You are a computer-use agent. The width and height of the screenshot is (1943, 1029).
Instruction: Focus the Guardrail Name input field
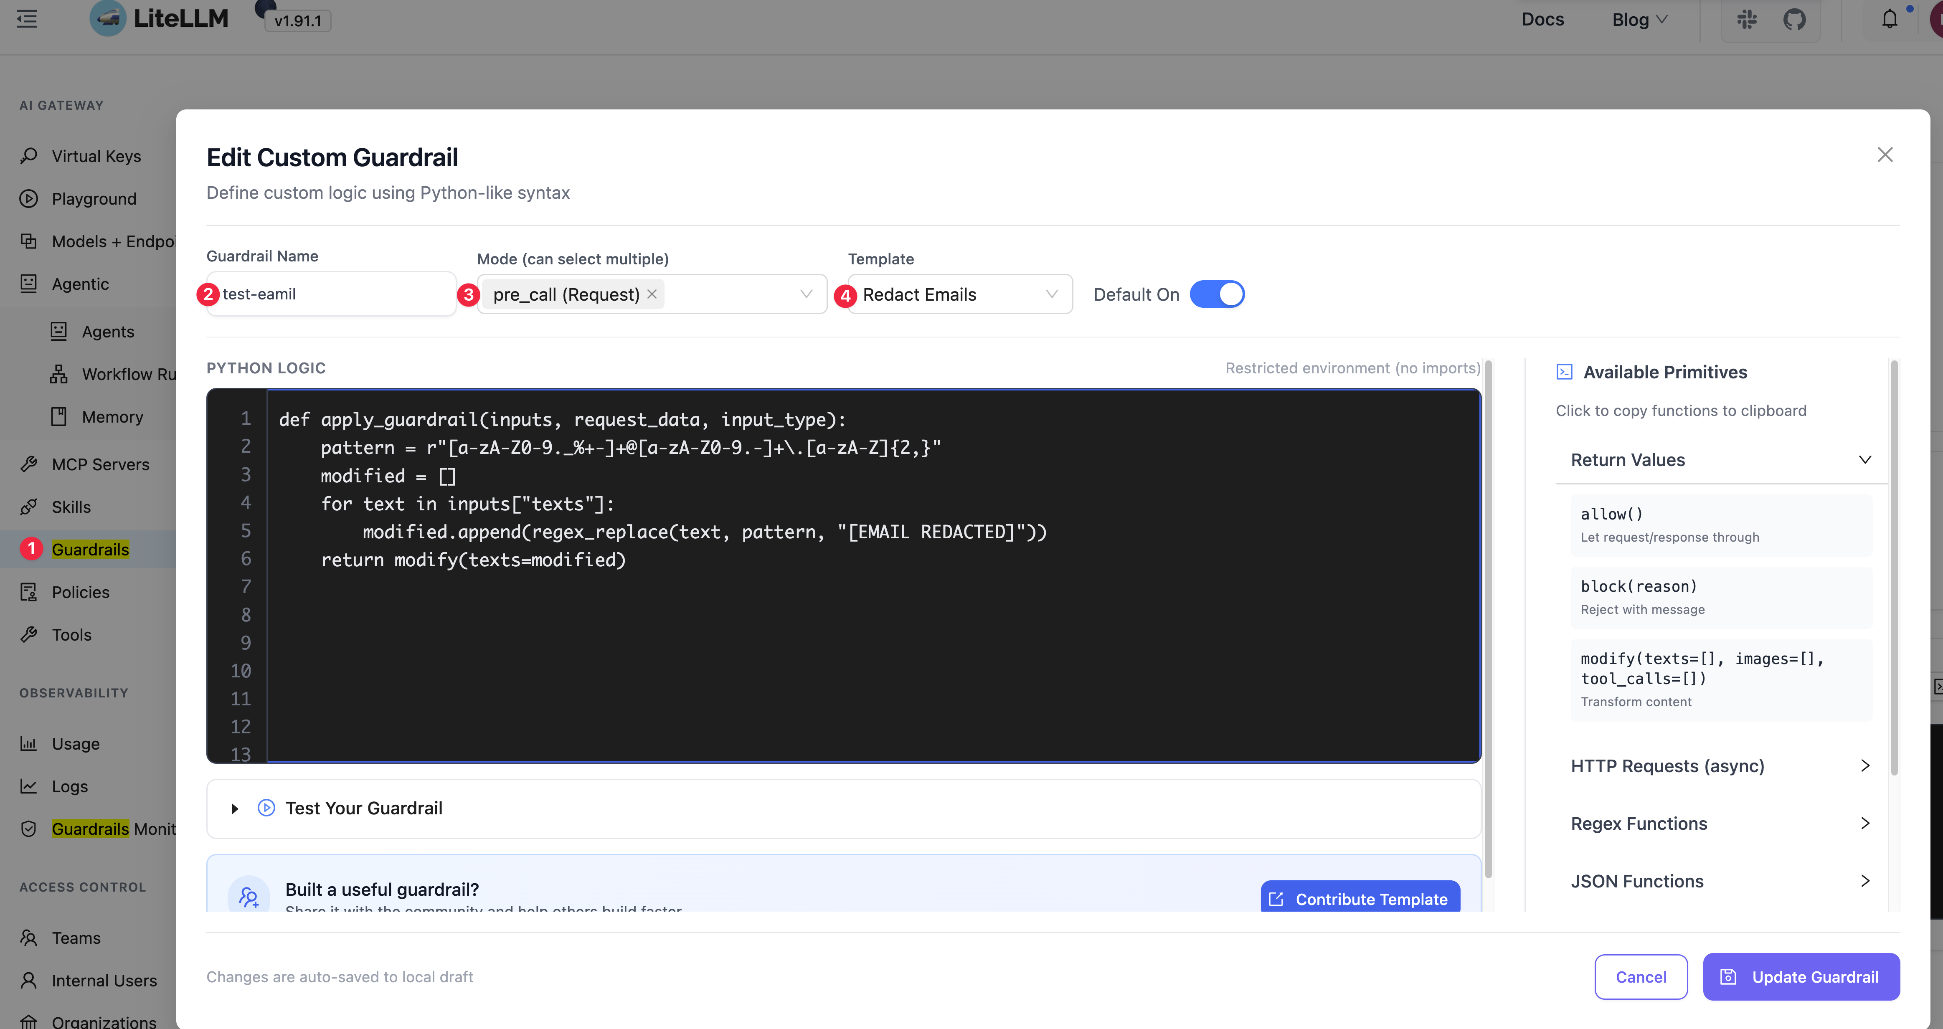click(331, 294)
